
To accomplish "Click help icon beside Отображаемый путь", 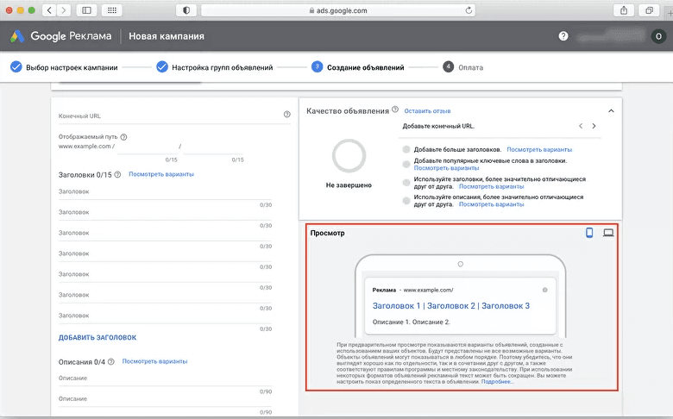I will [x=123, y=137].
